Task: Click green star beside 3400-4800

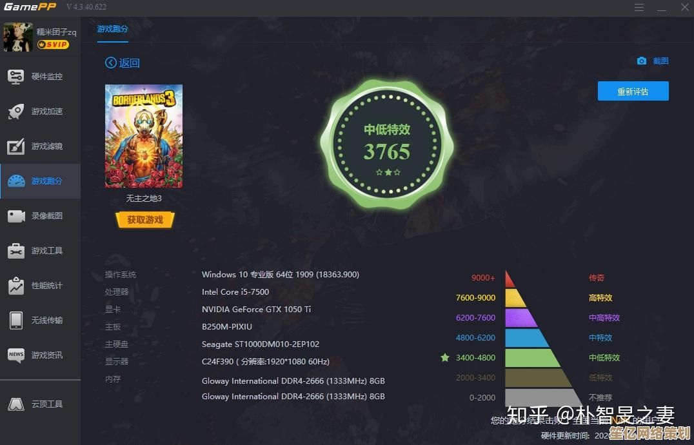Action: tap(445, 357)
